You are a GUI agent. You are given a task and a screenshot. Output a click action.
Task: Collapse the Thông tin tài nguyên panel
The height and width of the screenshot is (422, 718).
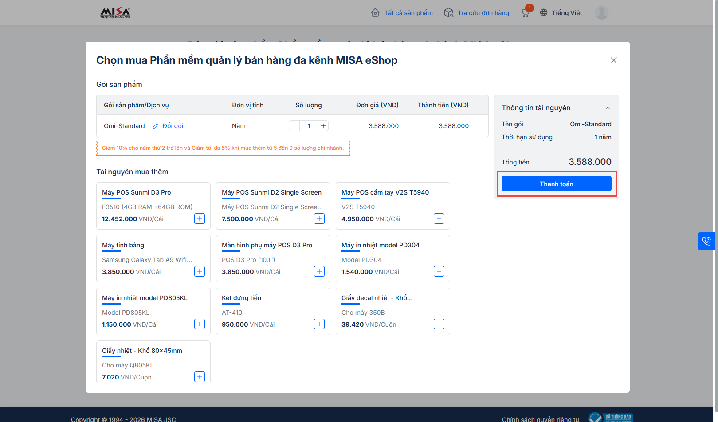tap(608, 108)
